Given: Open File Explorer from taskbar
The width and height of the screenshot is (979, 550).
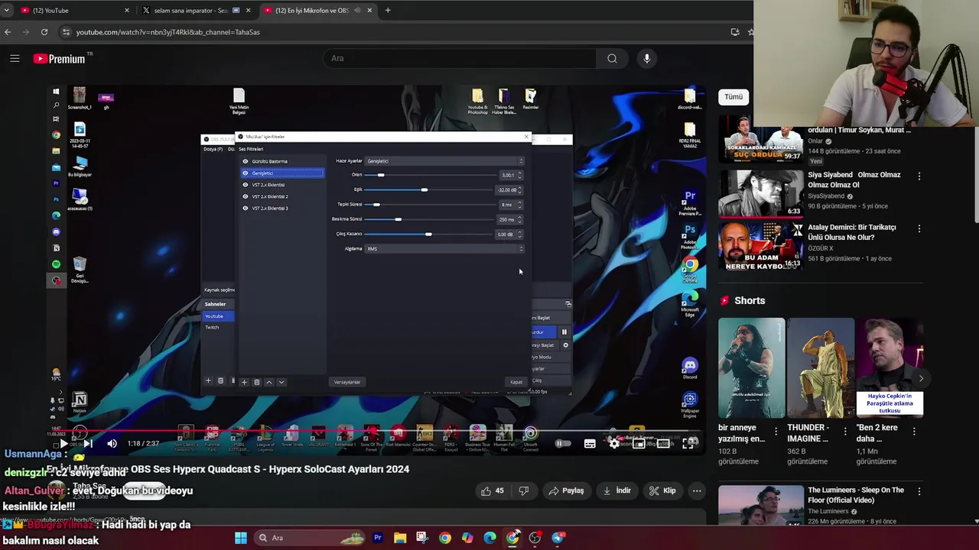Looking at the screenshot, I should pos(400,538).
